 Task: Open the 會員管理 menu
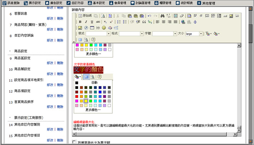point(118,3)
